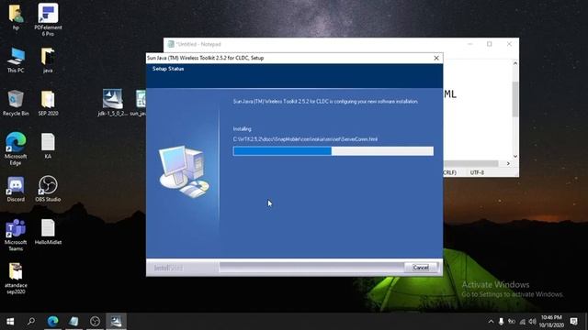Open taskbar Search
This screenshot has width=588, height=330.
coord(31,321)
